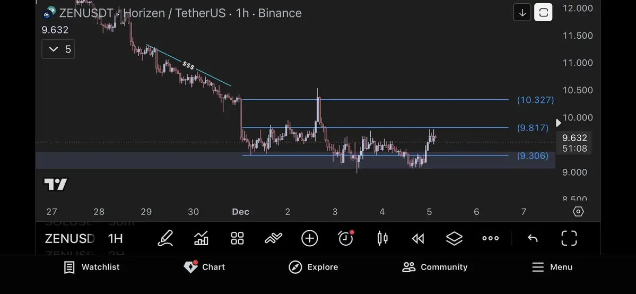Toggle fullscreen chart mode
Image resolution: width=636 pixels, height=294 pixels.
[569, 238]
